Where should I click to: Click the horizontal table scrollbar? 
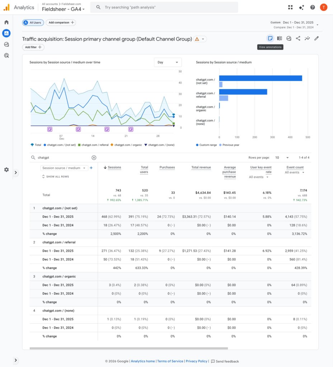129,348
